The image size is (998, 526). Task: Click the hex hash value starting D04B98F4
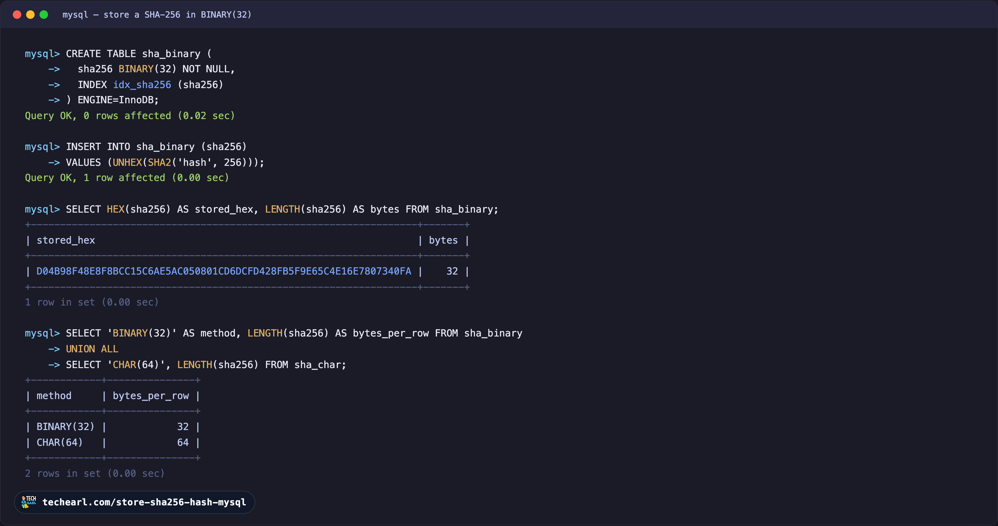[x=224, y=271]
